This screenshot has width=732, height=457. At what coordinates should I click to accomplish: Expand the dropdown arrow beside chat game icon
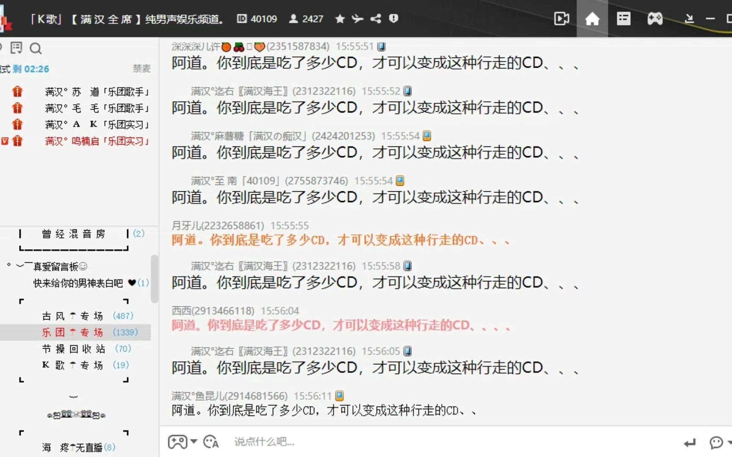(x=194, y=442)
